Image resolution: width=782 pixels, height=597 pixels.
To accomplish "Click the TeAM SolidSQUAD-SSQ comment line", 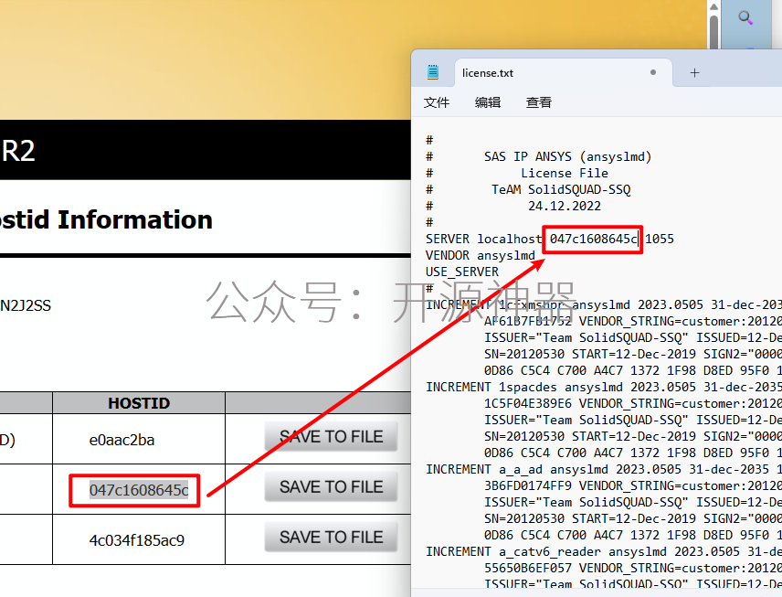I will 561,189.
